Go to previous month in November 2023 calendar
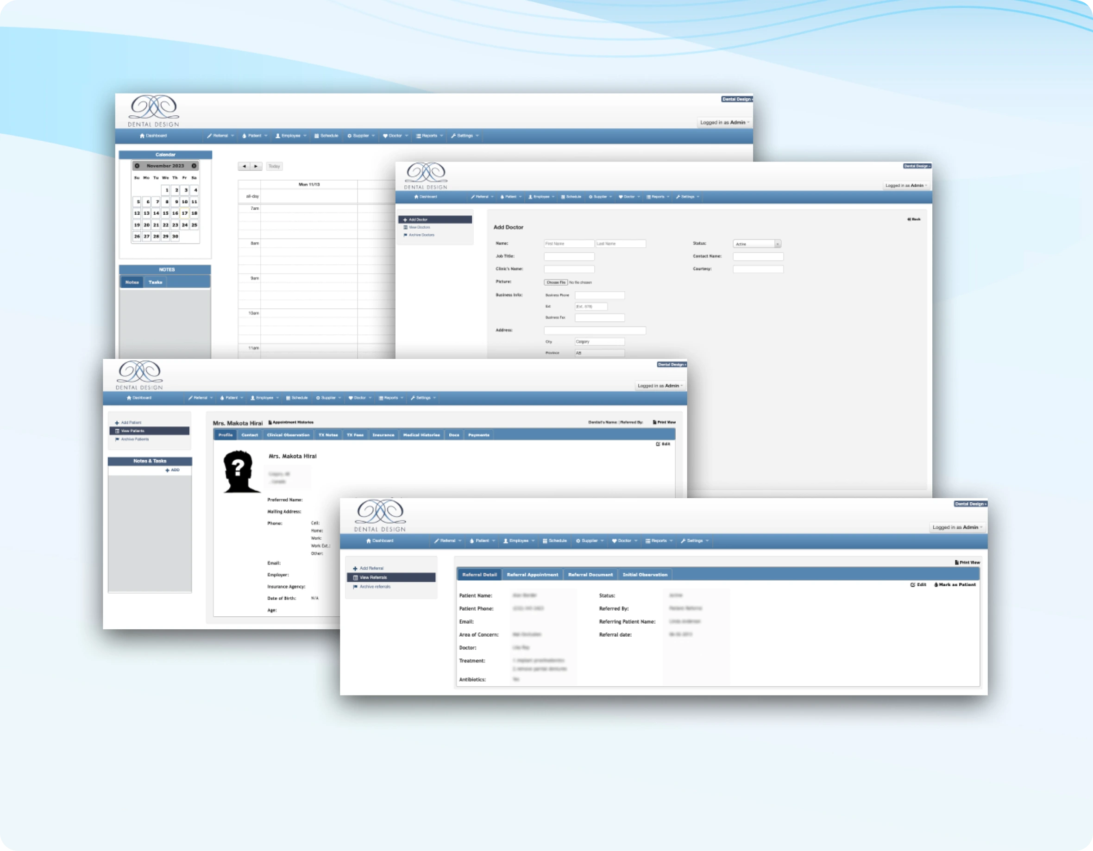1093x851 pixels. [137, 166]
